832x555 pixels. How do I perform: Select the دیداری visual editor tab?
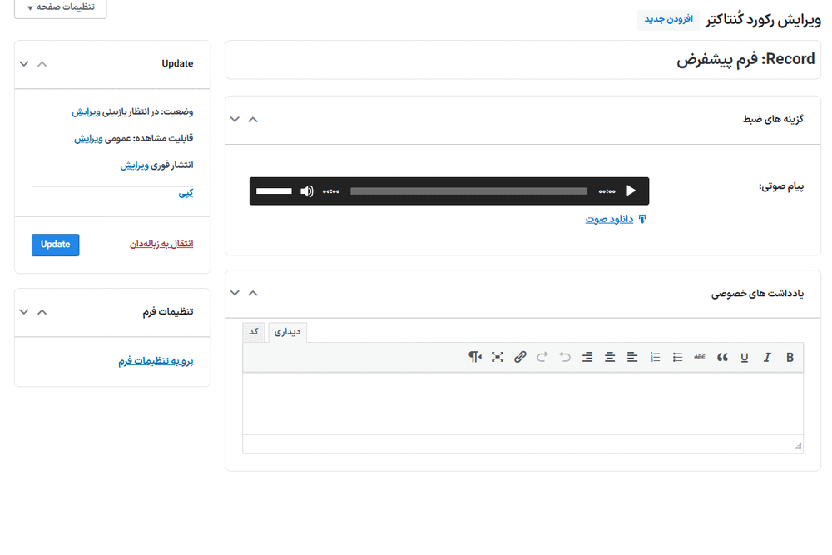tap(287, 332)
